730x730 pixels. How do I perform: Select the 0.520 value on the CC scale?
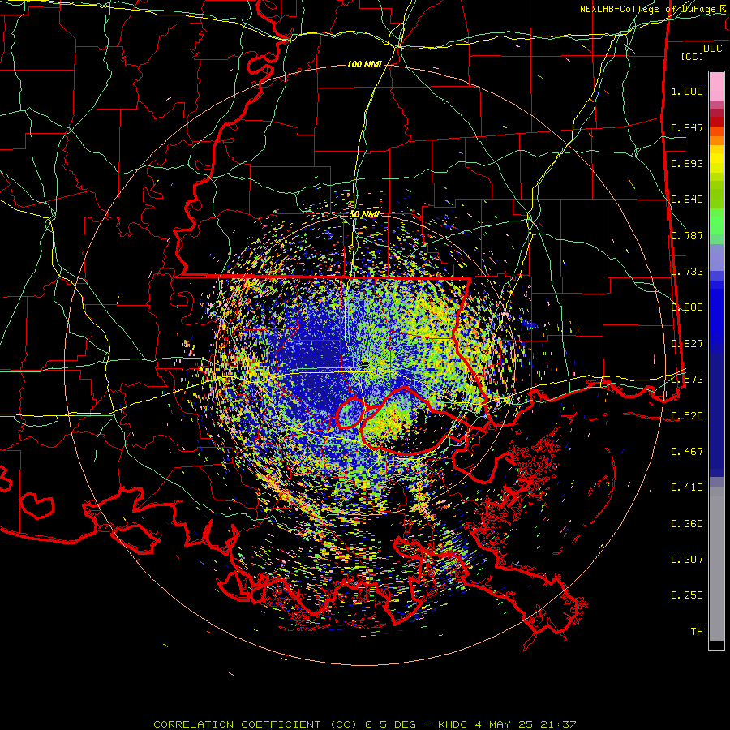point(687,416)
